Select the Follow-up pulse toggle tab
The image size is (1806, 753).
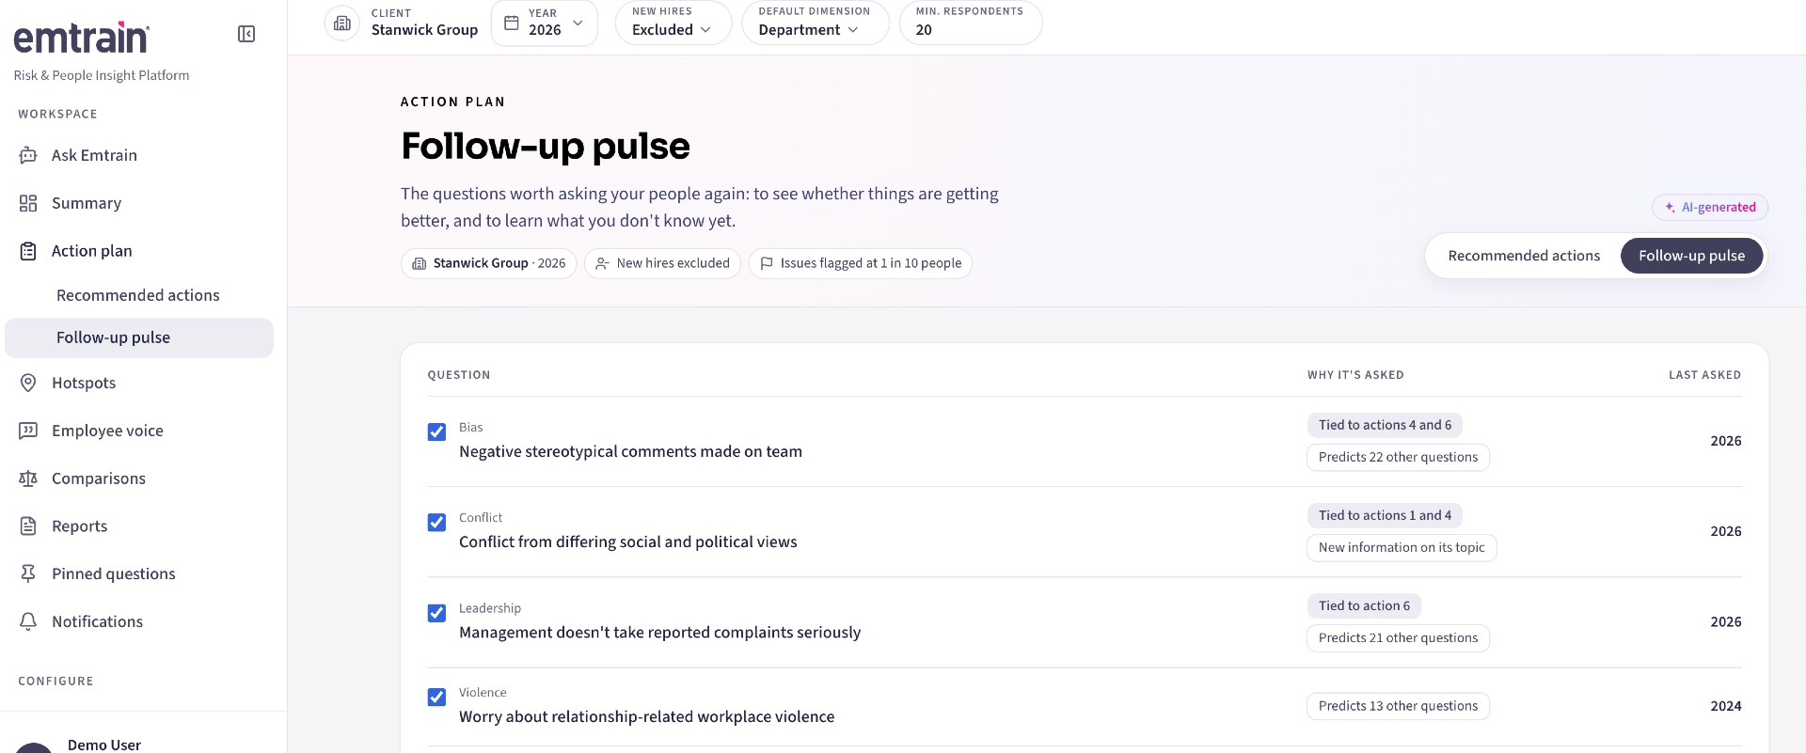pos(1691,256)
